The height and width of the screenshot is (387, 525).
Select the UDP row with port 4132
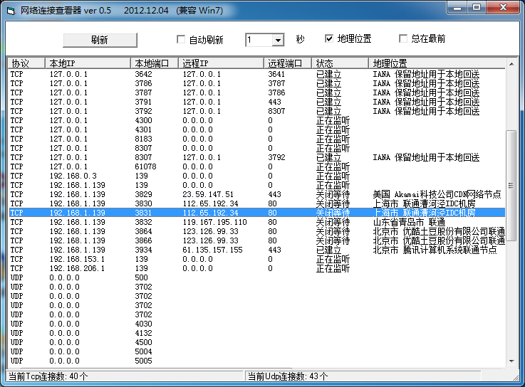pyautogui.click(x=257, y=333)
